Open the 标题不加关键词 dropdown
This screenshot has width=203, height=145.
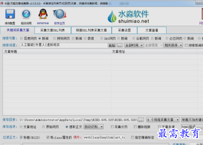(192, 120)
